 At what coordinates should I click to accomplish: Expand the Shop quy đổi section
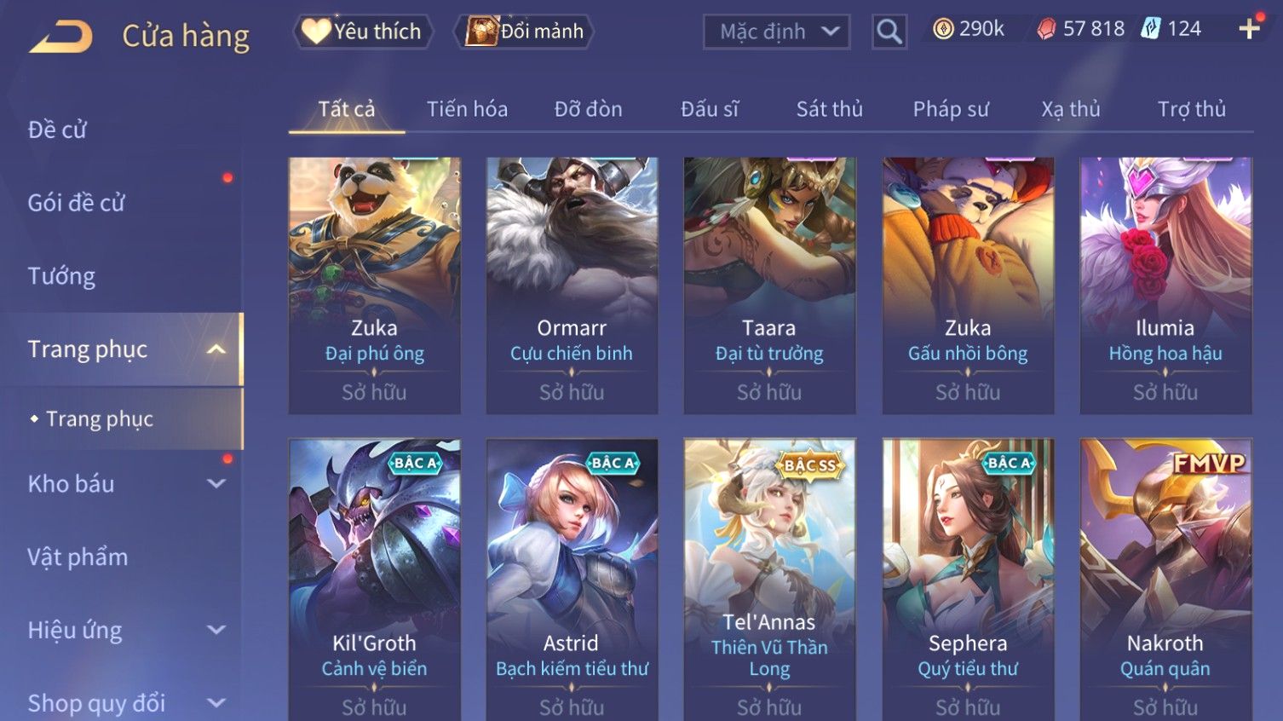point(216,703)
